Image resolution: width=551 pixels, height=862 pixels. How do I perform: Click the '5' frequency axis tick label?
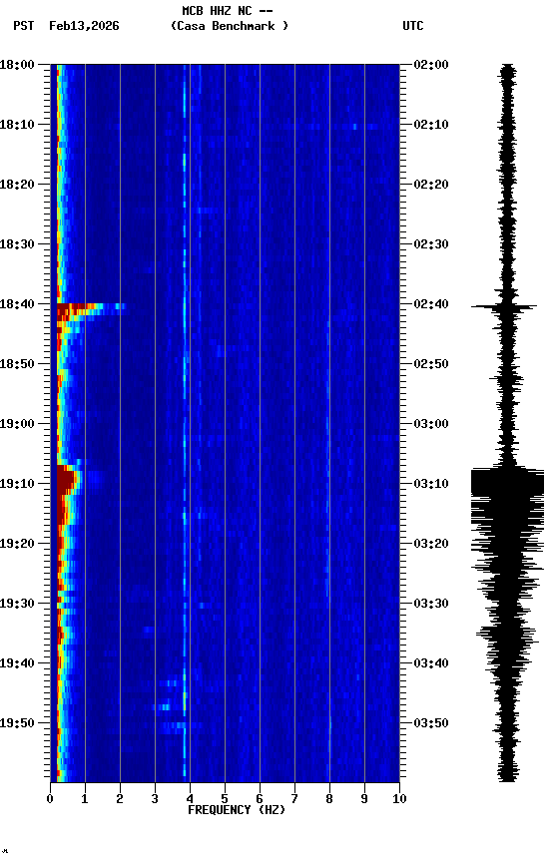pos(225,799)
